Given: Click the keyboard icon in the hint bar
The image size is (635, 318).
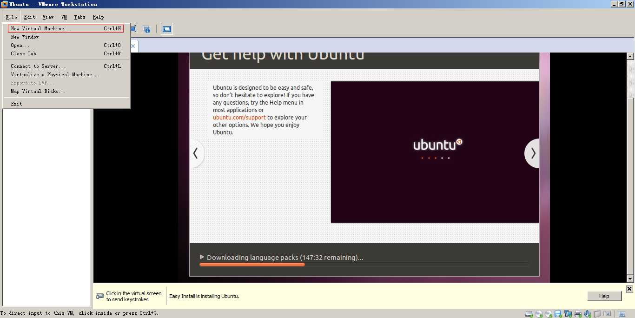Looking at the screenshot, I should [x=100, y=296].
